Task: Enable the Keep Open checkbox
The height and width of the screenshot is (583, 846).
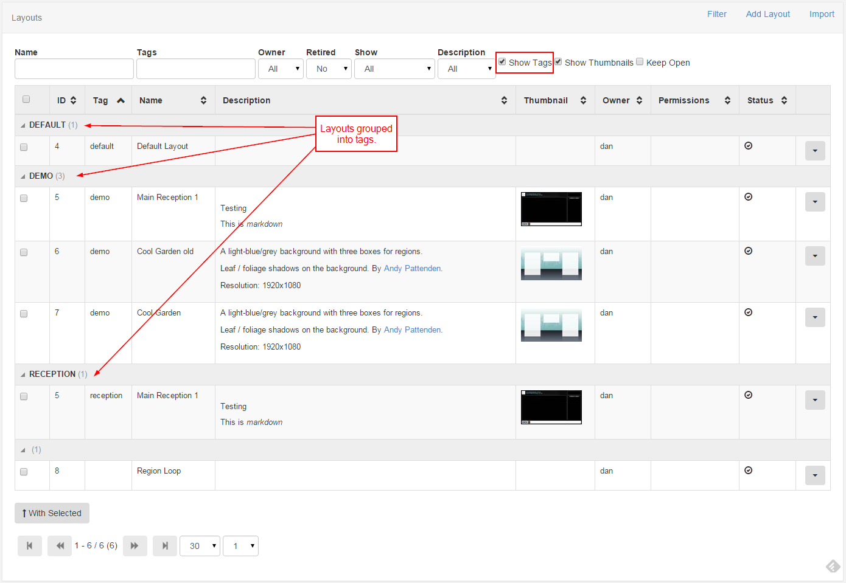Action: (640, 62)
